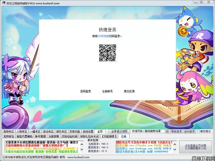
Task: Click the 刷新登录 button
Action: (x=177, y=131)
